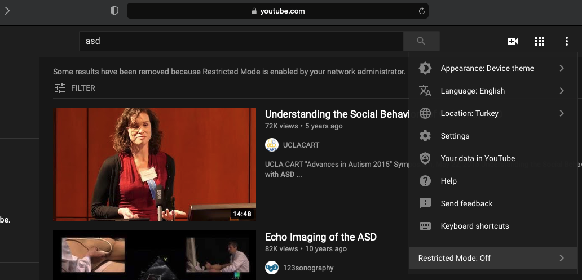Select Help in the menu

pyautogui.click(x=493, y=181)
